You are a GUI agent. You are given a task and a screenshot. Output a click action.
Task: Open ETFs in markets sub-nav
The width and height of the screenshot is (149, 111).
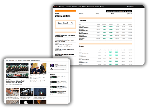coord(16,61)
